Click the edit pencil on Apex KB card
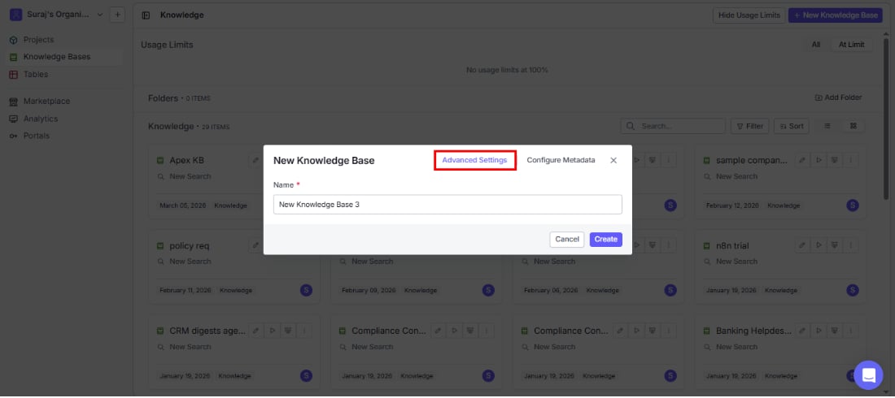This screenshot has width=895, height=398. coord(255,161)
